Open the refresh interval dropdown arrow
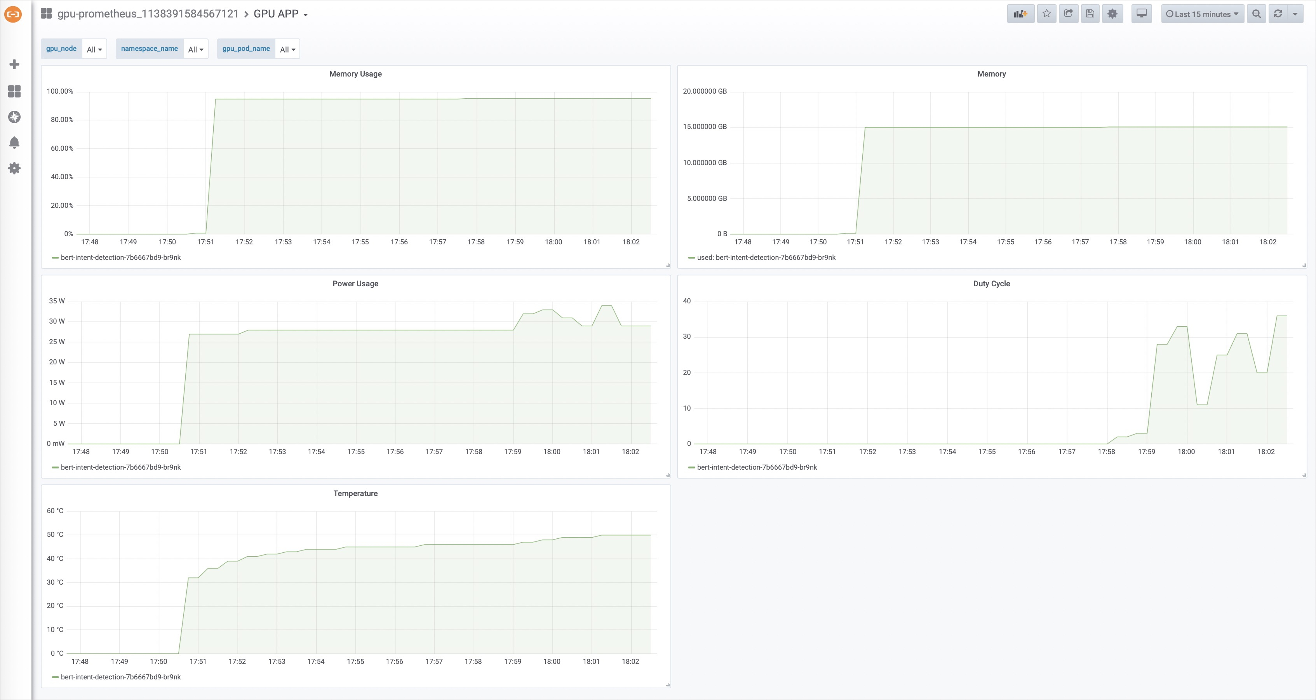 pyautogui.click(x=1295, y=14)
